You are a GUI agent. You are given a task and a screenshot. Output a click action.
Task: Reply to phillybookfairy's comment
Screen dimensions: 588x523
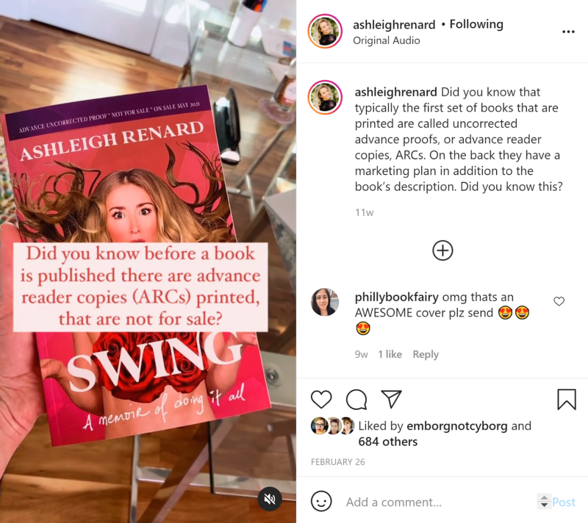pos(426,354)
